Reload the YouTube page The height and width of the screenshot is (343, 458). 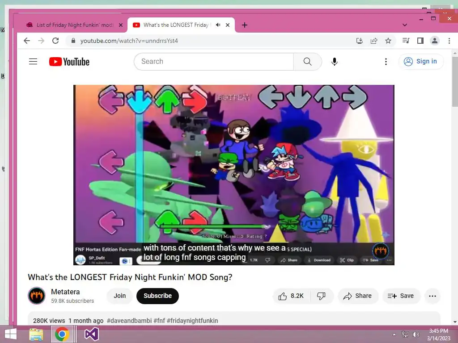55,41
